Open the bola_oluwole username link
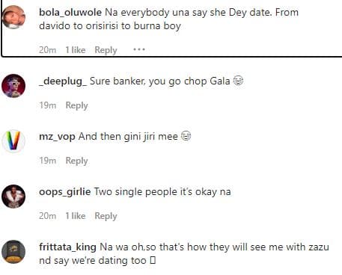 [70, 12]
